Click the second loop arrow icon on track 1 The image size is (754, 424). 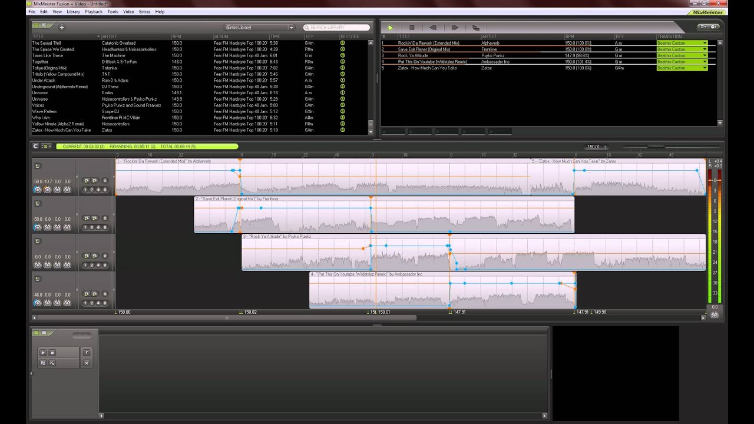(x=94, y=181)
